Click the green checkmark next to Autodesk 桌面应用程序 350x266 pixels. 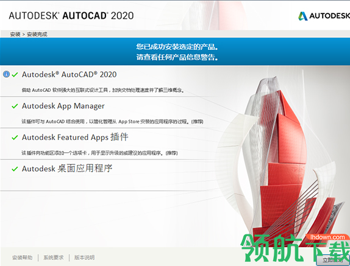[15, 169]
